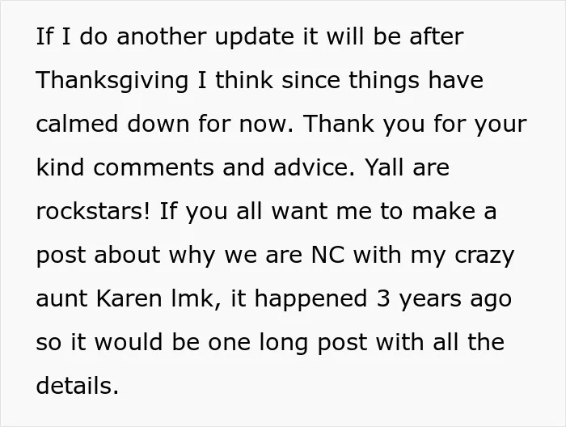
Task: Click the word "aunt" before Karen
Action: coord(61,299)
